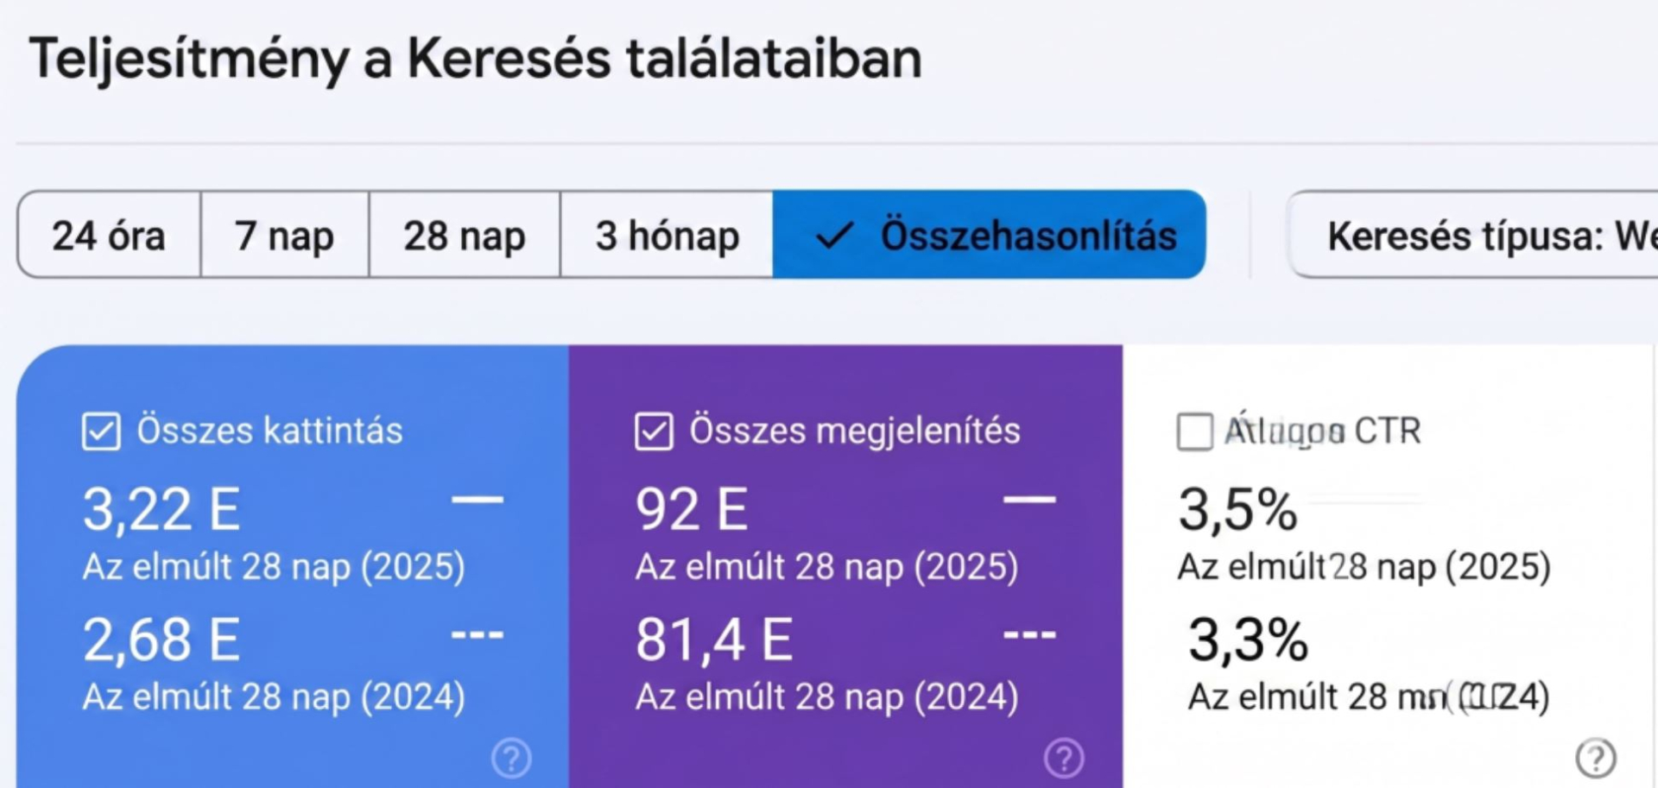Click the unchecked CTR checkbox icon
This screenshot has width=1658, height=788.
1194,432
